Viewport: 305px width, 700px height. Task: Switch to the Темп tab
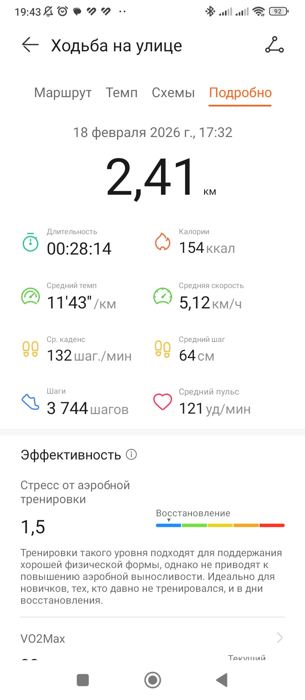122,92
